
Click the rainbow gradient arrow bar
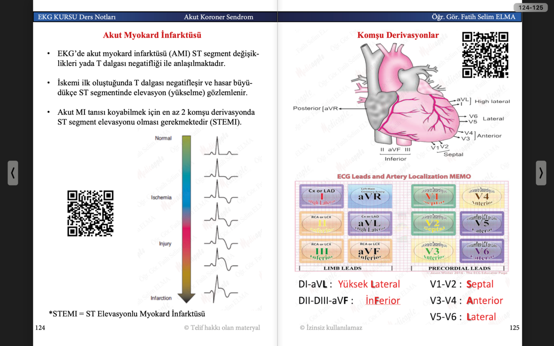pyautogui.click(x=187, y=219)
